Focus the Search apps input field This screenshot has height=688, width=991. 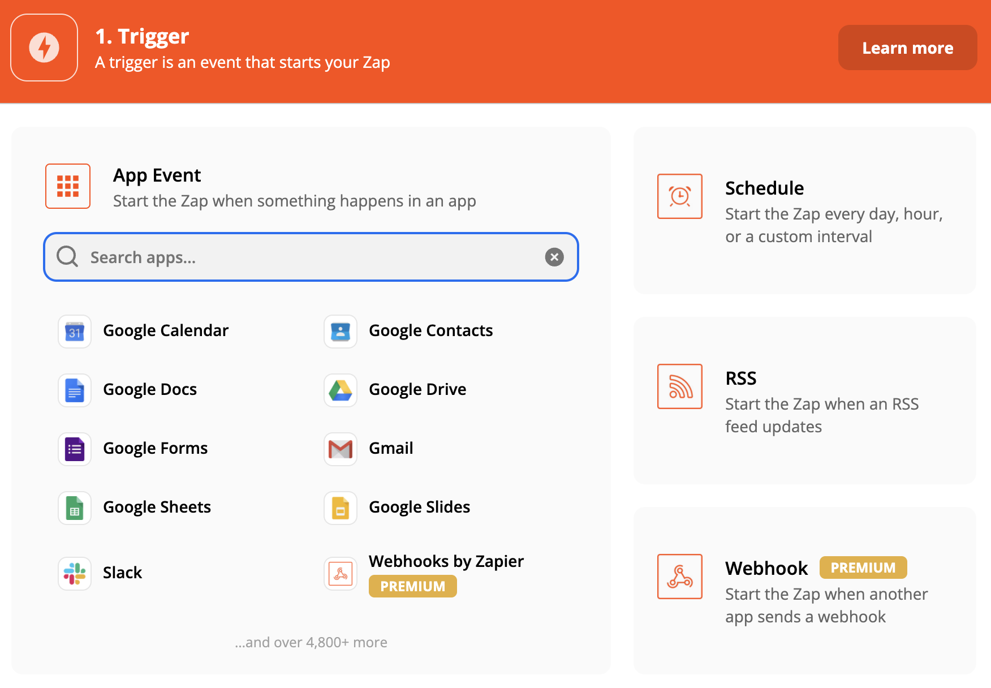[x=311, y=257]
